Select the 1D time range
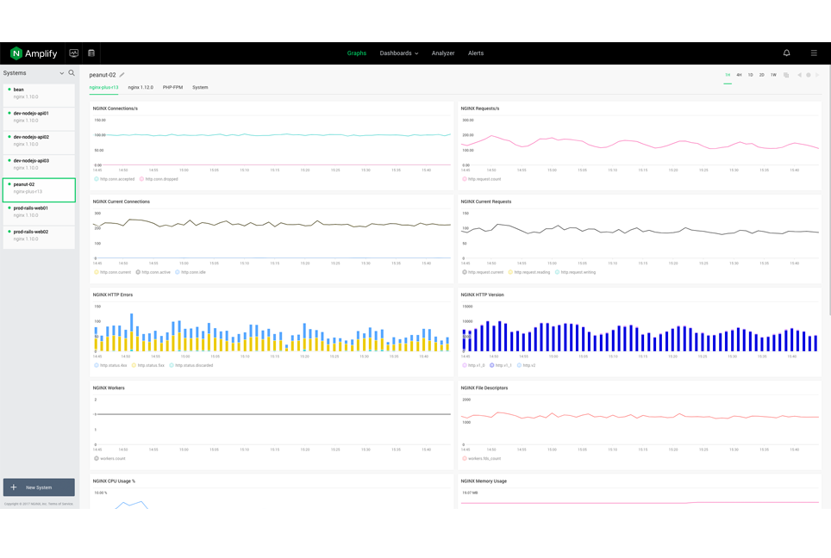Image resolution: width=831 pixels, height=558 pixels. (751, 75)
